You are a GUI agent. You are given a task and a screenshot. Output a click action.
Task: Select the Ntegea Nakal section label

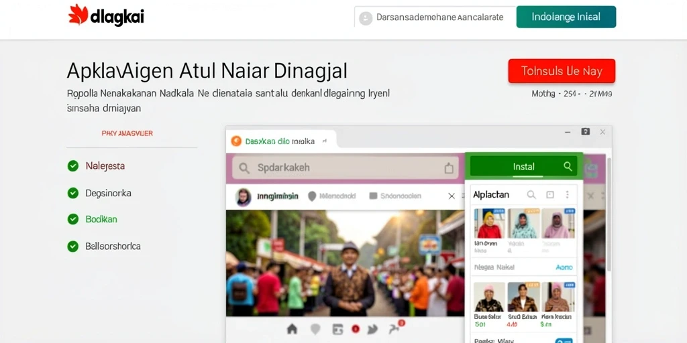point(494,267)
